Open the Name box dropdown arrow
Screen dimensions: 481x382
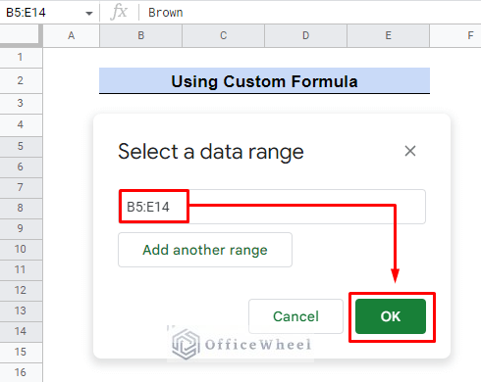tap(89, 13)
